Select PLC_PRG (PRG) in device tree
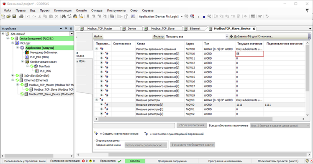Viewport: 313px width, 164px height. 39,57
